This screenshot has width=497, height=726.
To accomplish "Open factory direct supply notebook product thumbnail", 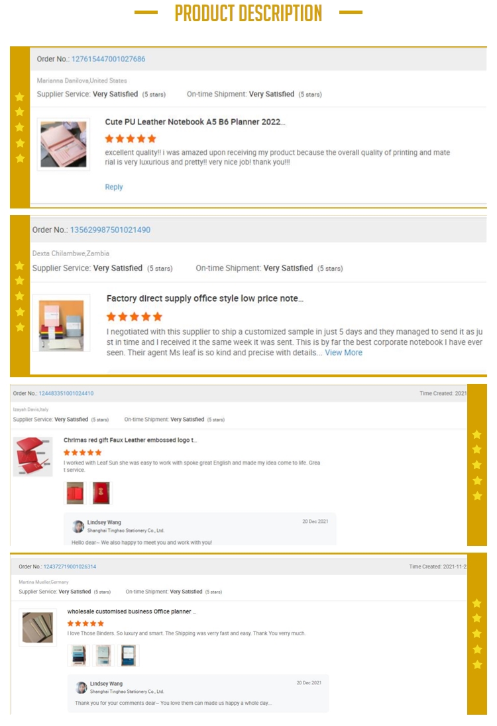I will [x=61, y=322].
